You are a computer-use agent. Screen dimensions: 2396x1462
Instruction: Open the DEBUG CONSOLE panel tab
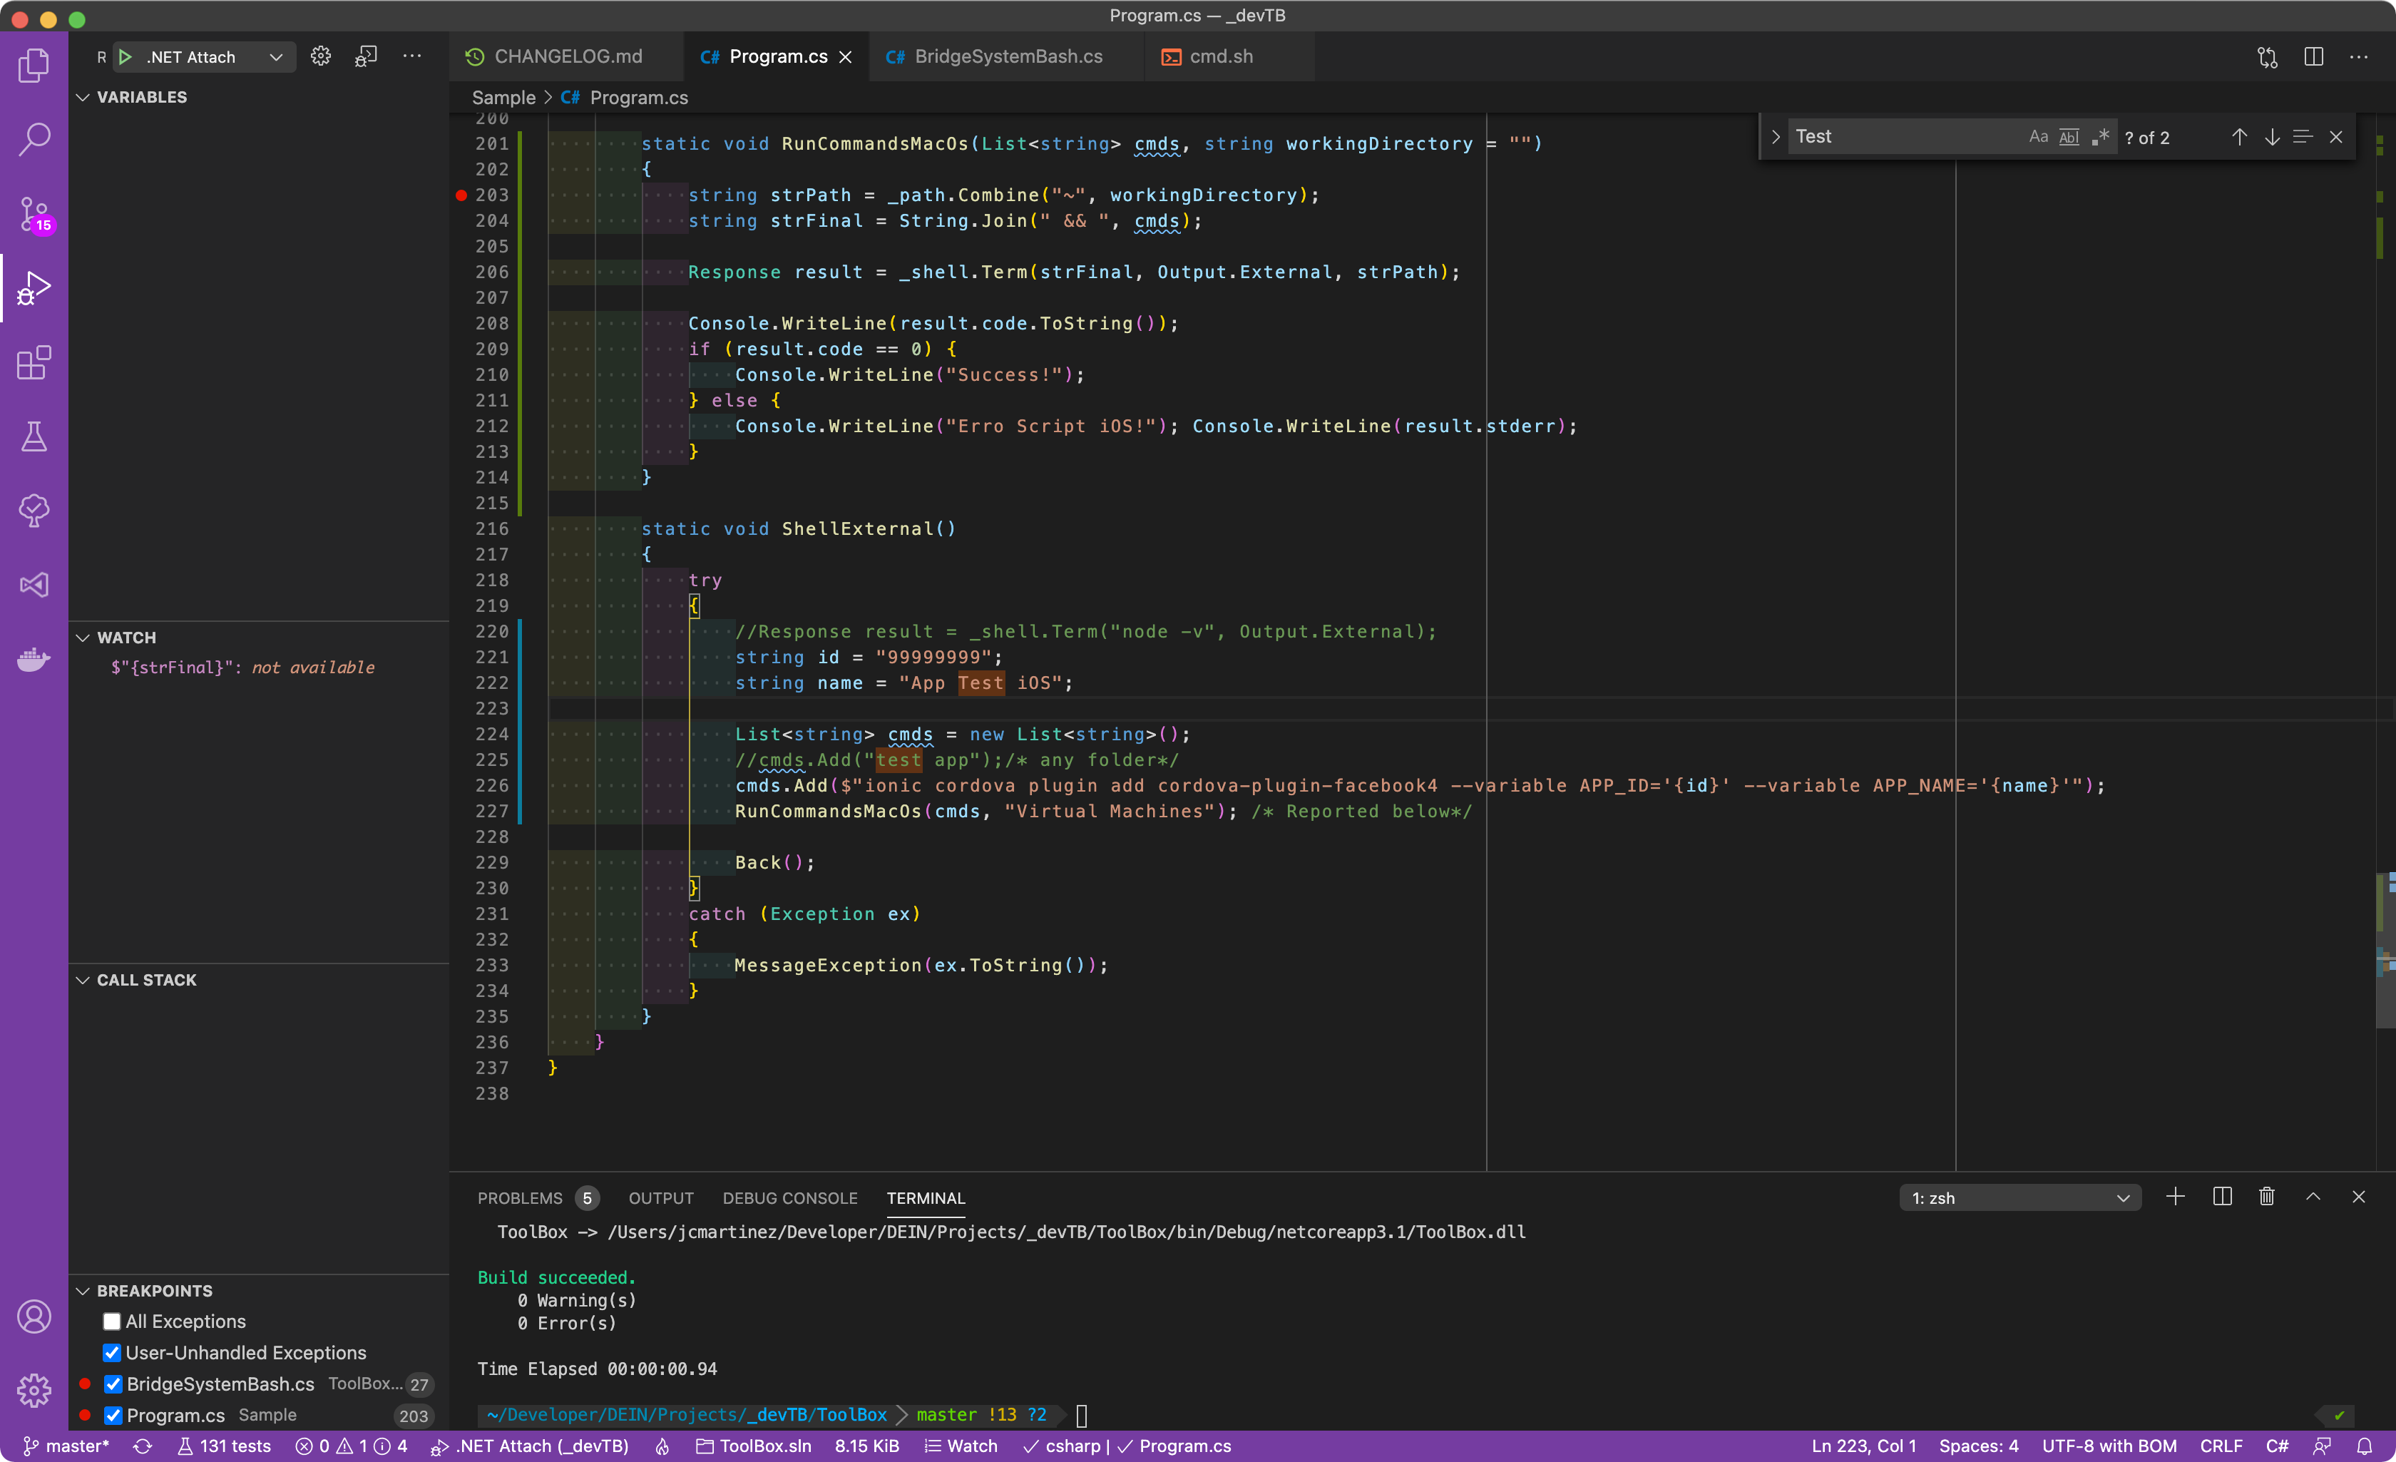click(789, 1197)
